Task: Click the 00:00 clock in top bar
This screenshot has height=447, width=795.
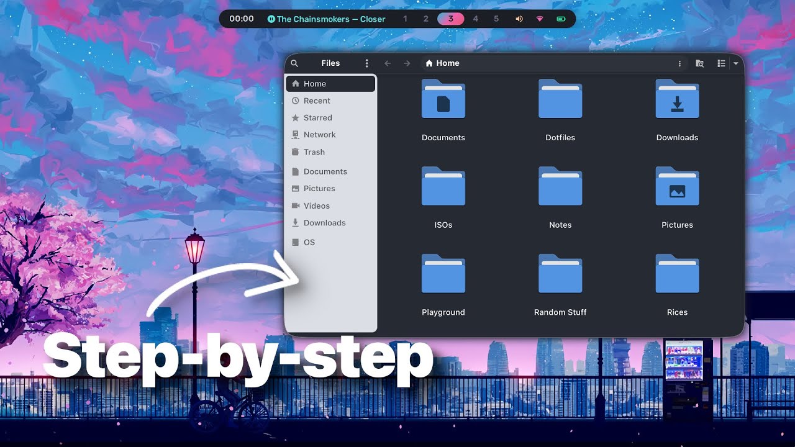Action: 242,19
